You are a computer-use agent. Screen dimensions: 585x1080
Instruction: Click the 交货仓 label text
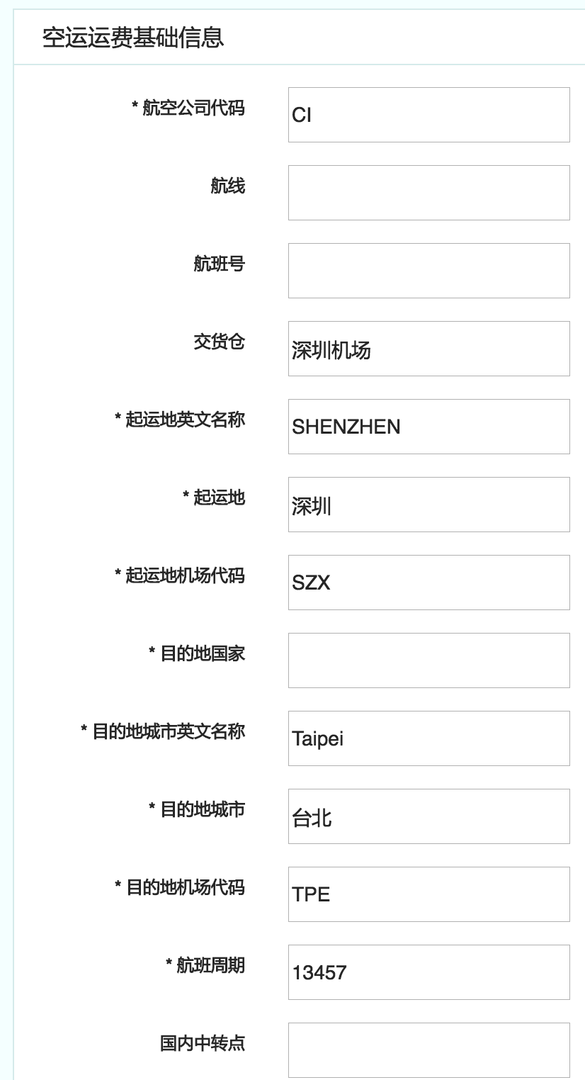(x=219, y=342)
